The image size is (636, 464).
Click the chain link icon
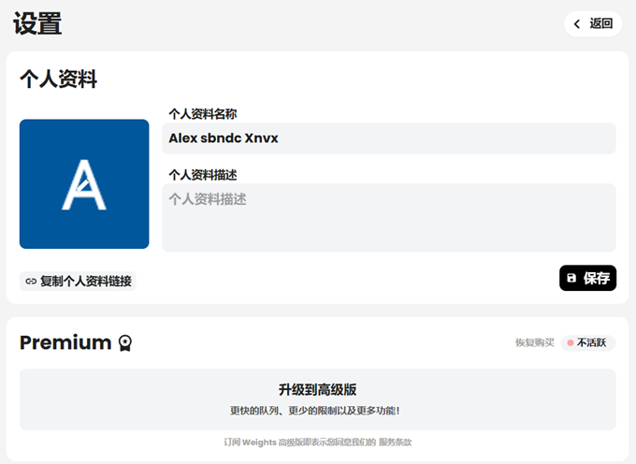(x=31, y=281)
